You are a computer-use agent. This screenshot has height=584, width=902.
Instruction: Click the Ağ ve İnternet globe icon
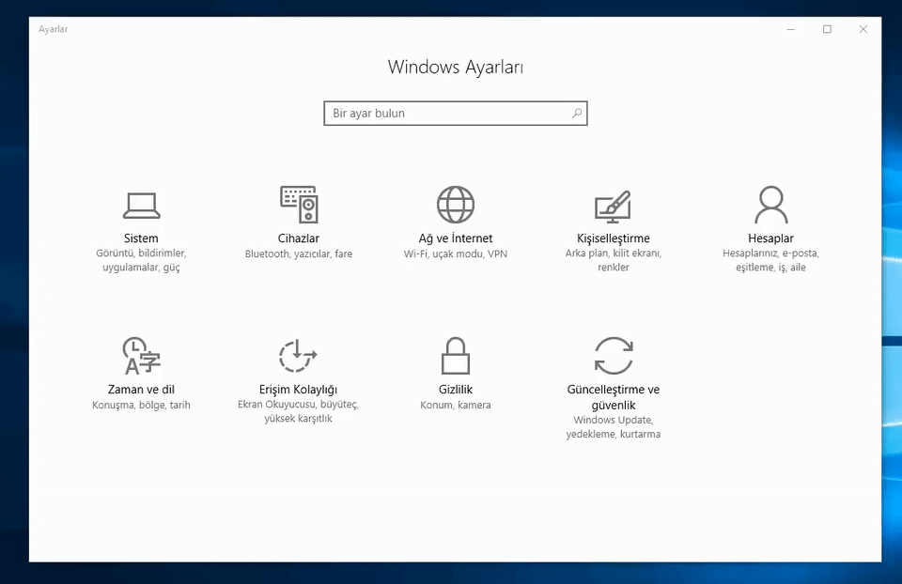click(x=456, y=204)
